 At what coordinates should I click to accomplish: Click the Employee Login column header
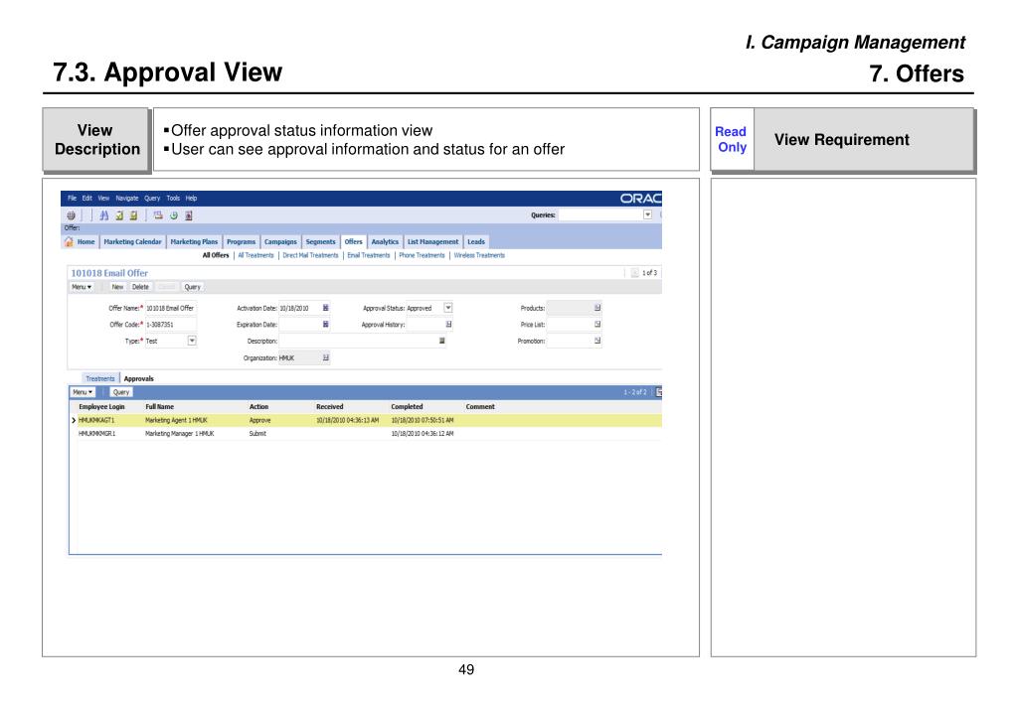click(101, 407)
